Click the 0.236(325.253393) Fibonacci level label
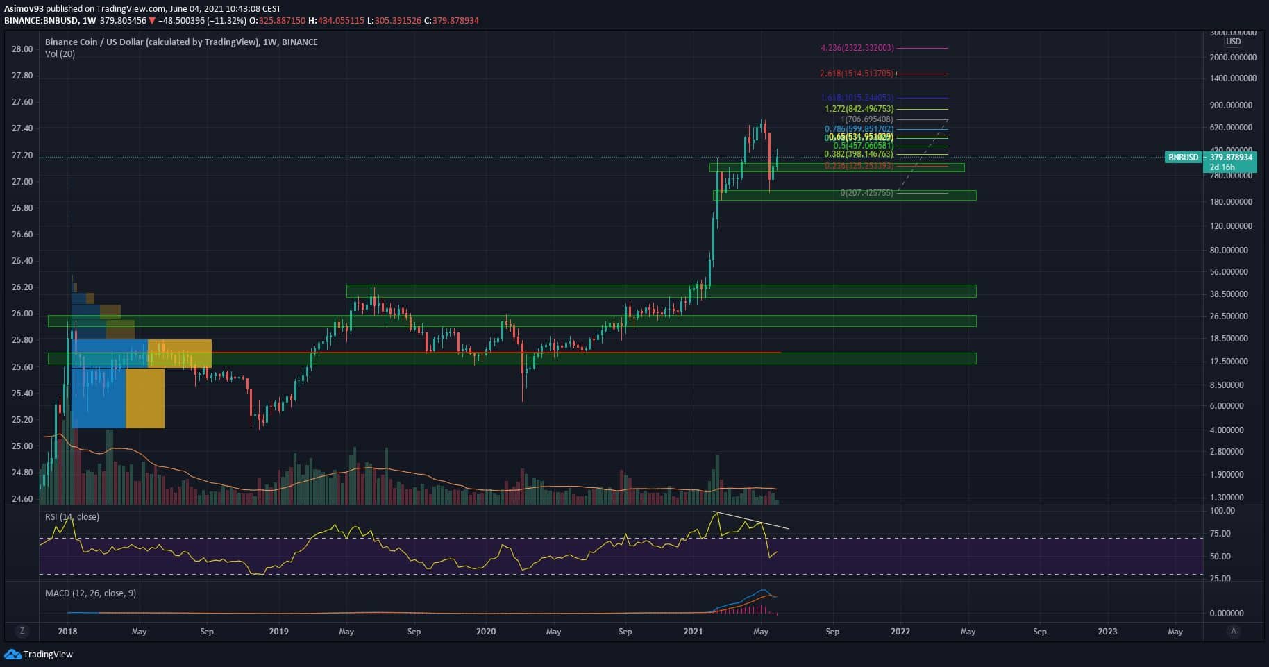Image resolution: width=1269 pixels, height=667 pixels. tap(859, 167)
